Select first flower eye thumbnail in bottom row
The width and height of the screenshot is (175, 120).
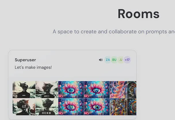(71, 107)
